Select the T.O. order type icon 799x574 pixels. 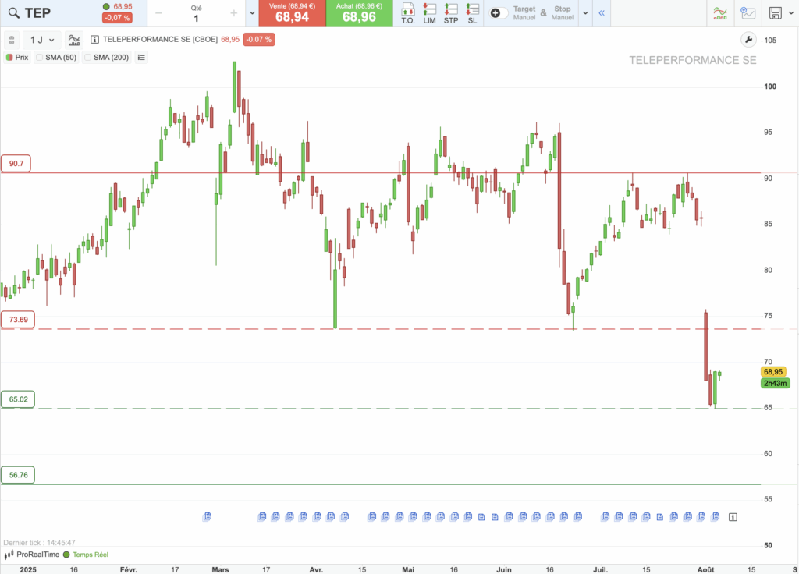[407, 13]
